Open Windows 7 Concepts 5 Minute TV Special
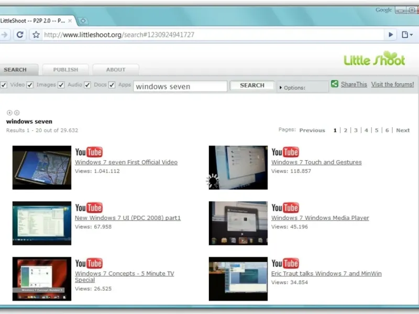 pyautogui.click(x=125, y=277)
